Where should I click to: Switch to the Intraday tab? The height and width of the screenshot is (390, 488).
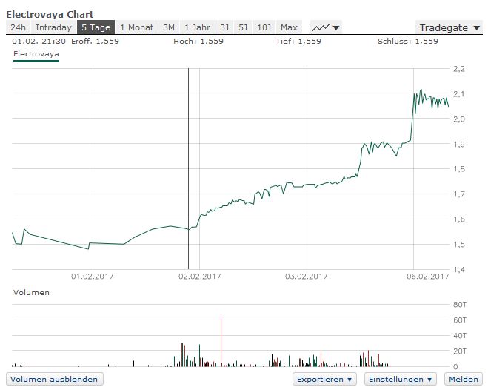(53, 27)
